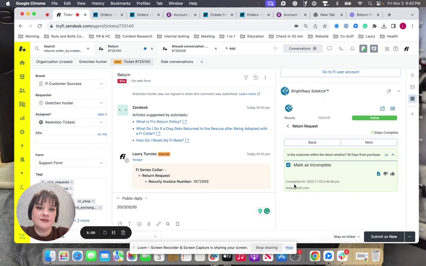This screenshot has width=426, height=266.
Task: Collapse the BrightReps Sidekick panel
Action: [398, 91]
